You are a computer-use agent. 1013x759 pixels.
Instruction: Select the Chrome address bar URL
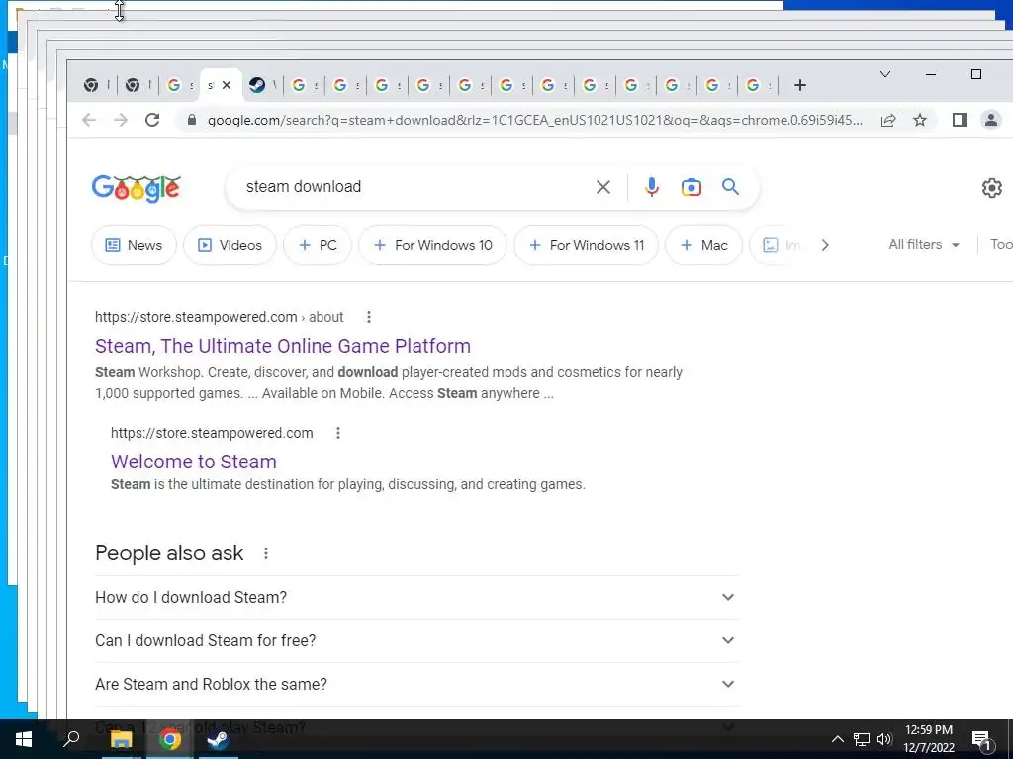coord(534,120)
